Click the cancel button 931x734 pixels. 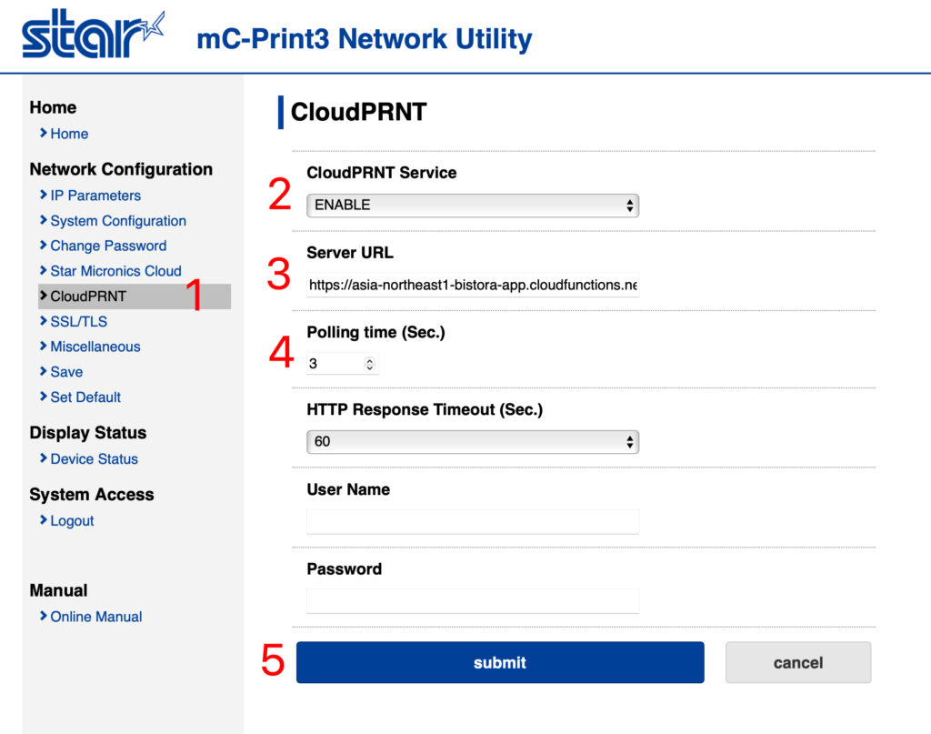click(797, 662)
